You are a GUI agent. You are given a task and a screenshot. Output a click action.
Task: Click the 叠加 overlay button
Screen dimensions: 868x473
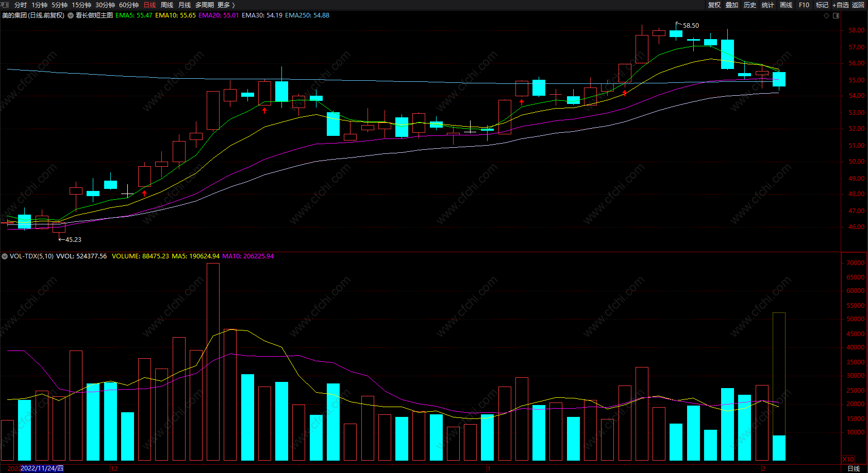732,5
